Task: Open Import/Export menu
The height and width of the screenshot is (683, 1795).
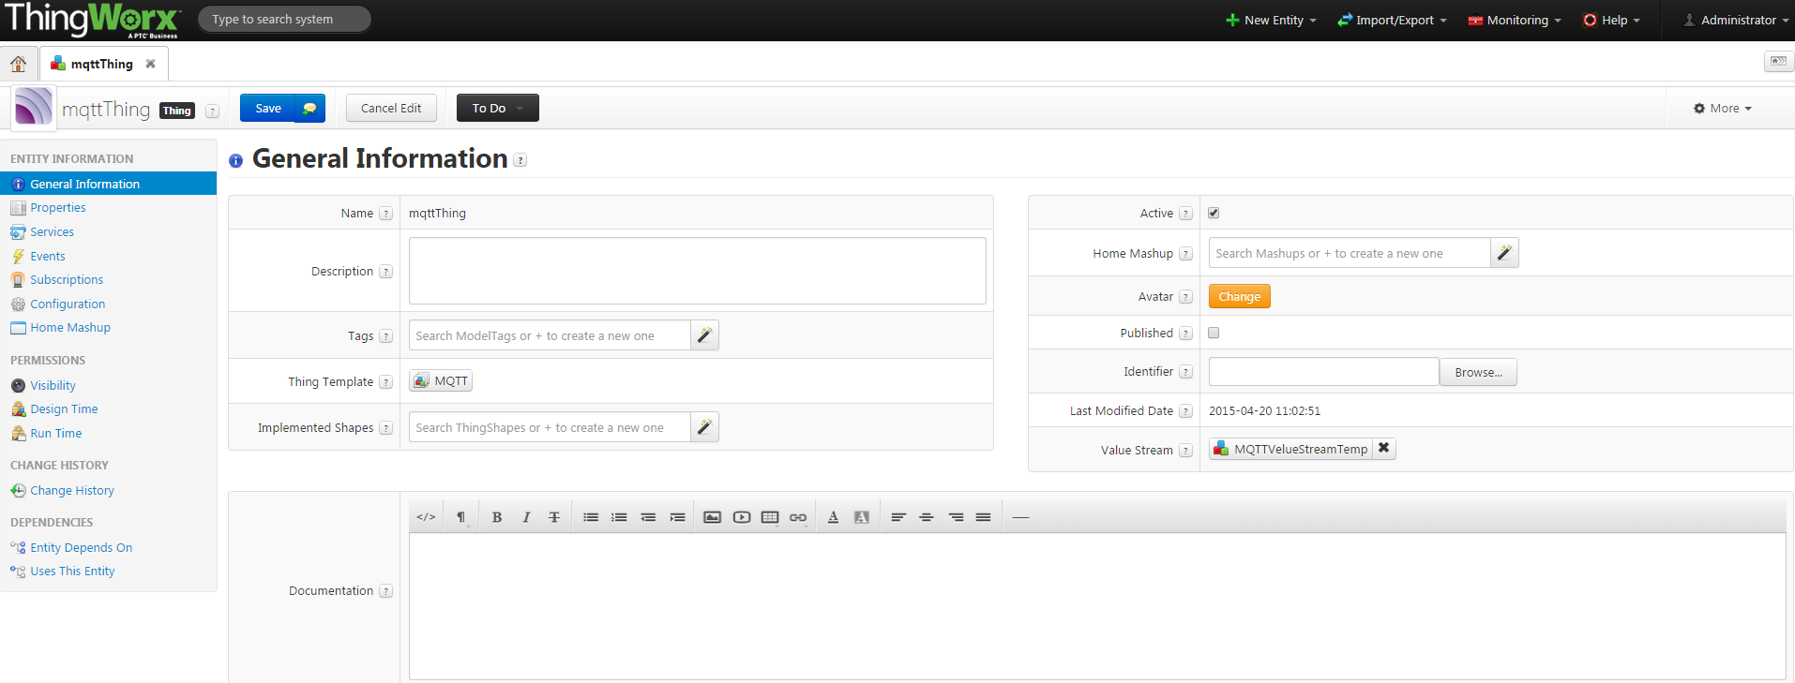Action: tap(1392, 20)
